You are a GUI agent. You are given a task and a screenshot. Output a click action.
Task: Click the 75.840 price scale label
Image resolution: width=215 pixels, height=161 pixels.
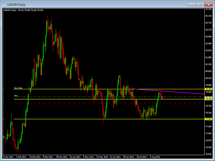click(208, 154)
